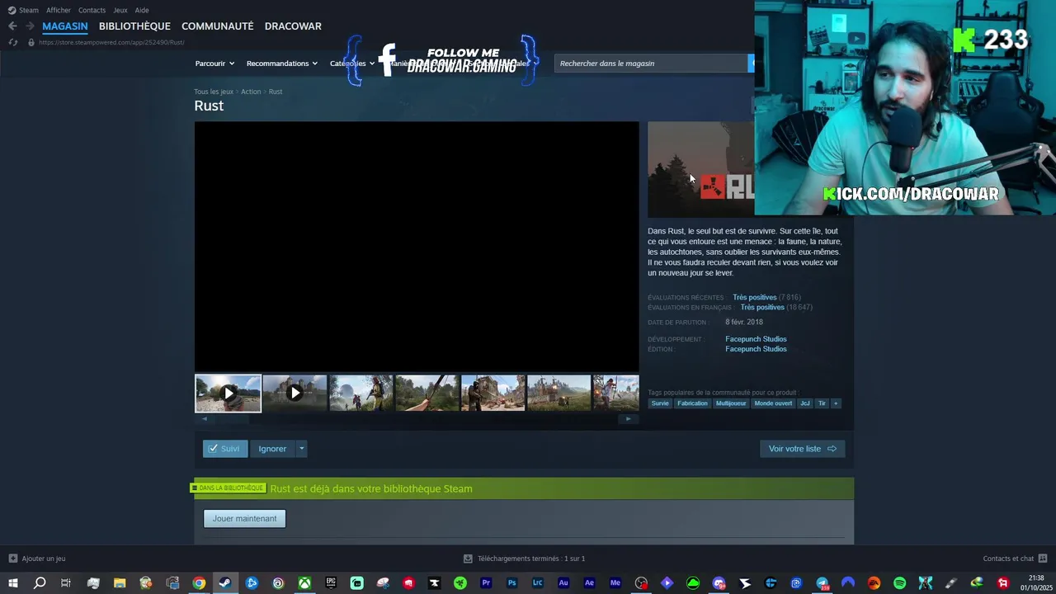Open the Jeux menu
This screenshot has height=594, width=1056.
point(120,10)
